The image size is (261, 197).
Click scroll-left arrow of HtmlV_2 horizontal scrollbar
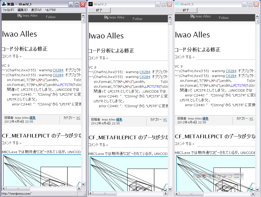pyautogui.click(x=91, y=193)
